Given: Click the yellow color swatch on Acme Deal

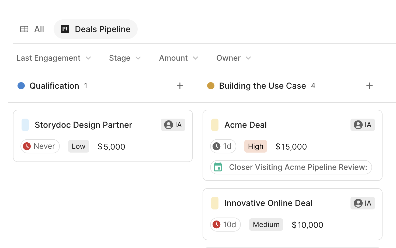Looking at the screenshot, I should (x=215, y=125).
